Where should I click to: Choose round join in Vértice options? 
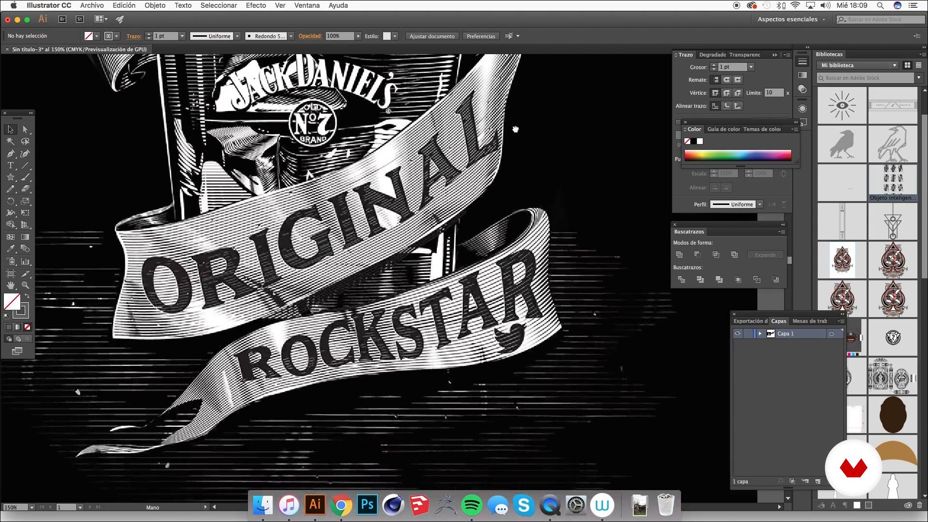[x=726, y=93]
